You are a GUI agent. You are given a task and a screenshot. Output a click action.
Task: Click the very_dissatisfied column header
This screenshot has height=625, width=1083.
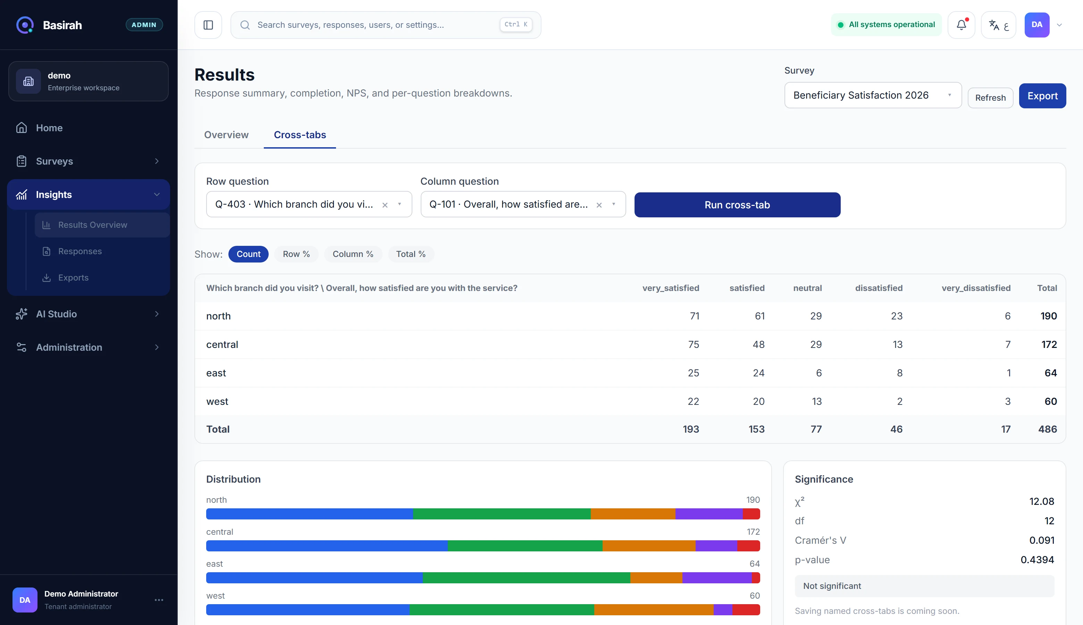[x=976, y=288]
